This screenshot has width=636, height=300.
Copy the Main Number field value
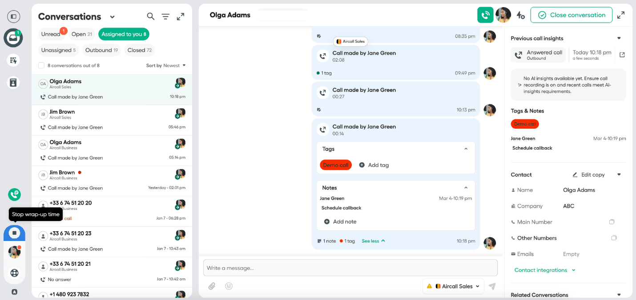[x=612, y=222]
